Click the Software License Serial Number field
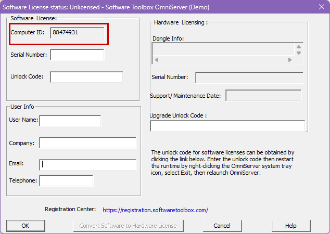Viewport: 330px width, 234px height. coord(77,55)
